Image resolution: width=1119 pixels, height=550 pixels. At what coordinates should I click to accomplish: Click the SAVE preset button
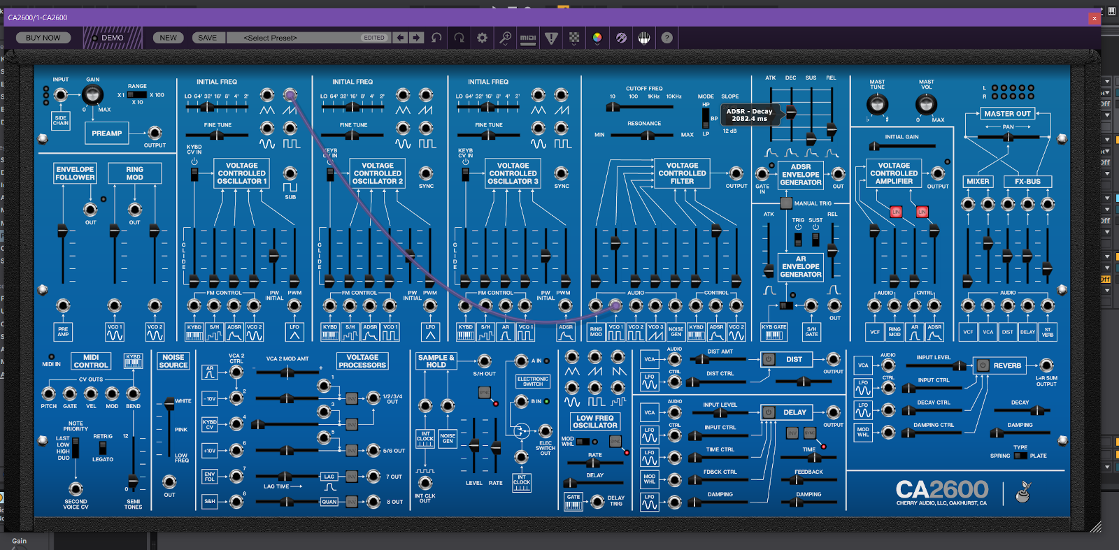click(207, 38)
